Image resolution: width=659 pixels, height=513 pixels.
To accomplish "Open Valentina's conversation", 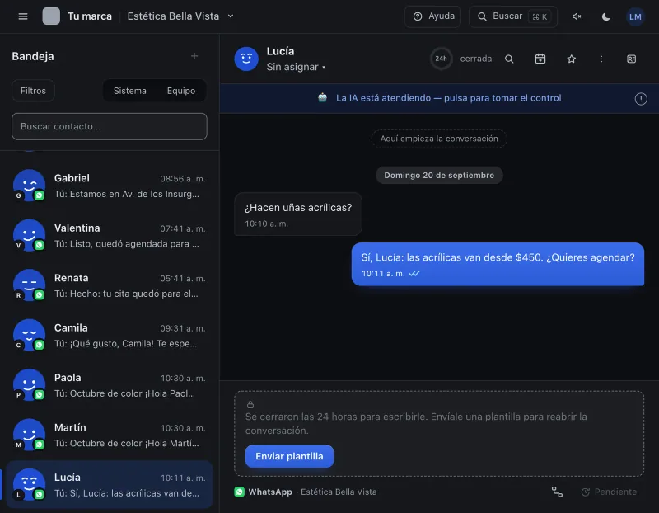I will (110, 236).
